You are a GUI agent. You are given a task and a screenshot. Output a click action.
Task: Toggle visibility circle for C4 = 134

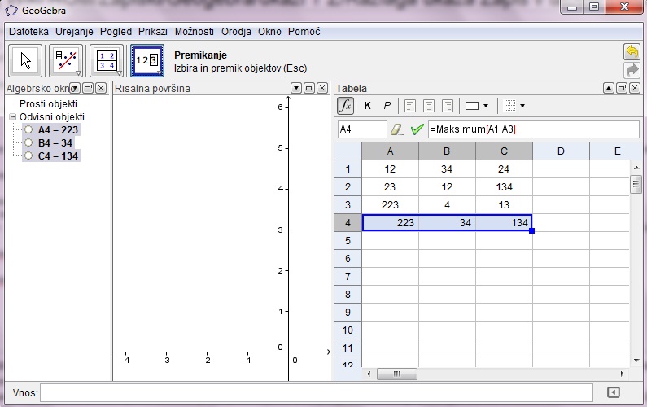tap(28, 155)
